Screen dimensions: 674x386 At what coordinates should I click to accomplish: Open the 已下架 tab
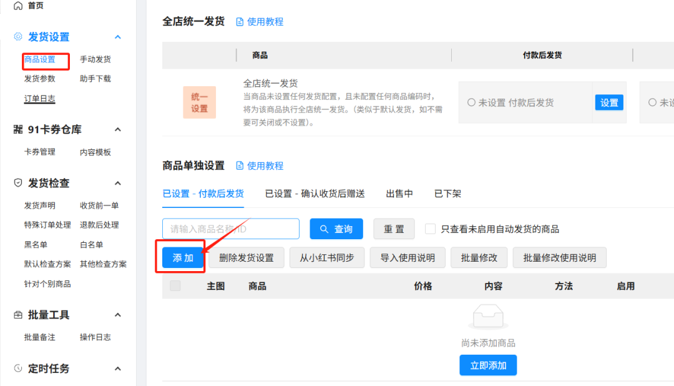coord(447,194)
